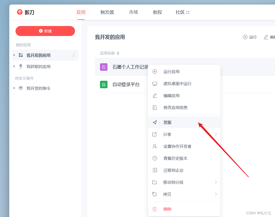Go to the 教程 tab
The image size is (275, 217).
[x=157, y=12]
